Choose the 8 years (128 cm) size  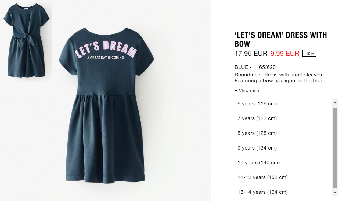pyautogui.click(x=284, y=133)
